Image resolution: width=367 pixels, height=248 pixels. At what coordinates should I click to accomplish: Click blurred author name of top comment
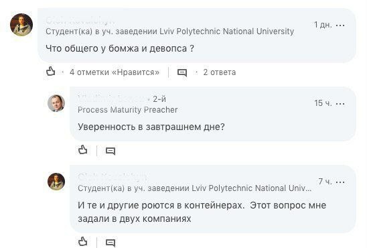[80, 21]
